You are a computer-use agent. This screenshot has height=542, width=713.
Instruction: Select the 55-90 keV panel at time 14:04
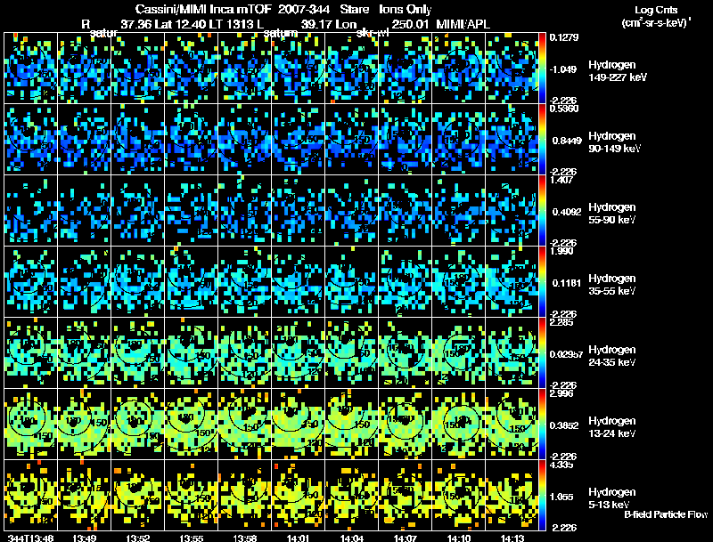(351, 211)
